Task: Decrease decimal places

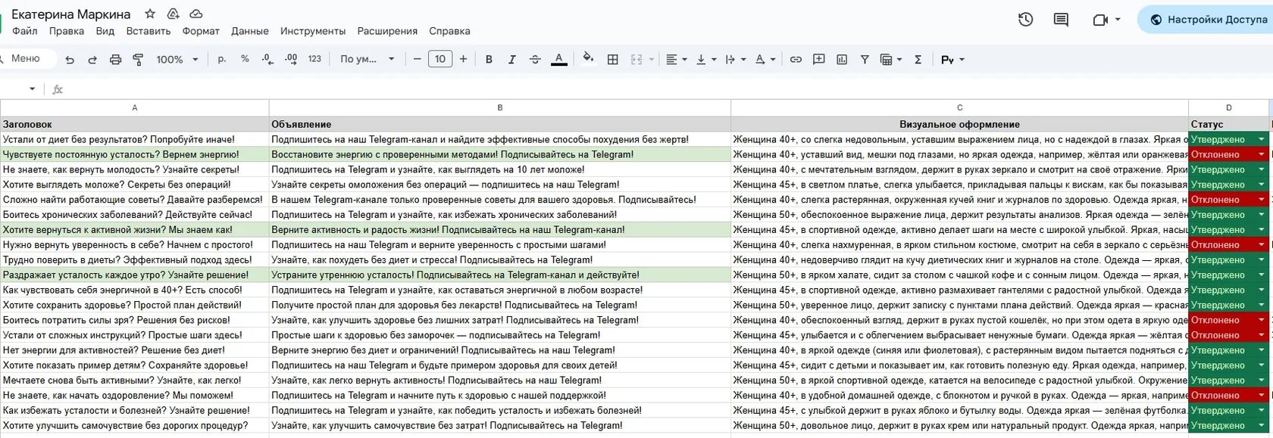Action: click(267, 59)
